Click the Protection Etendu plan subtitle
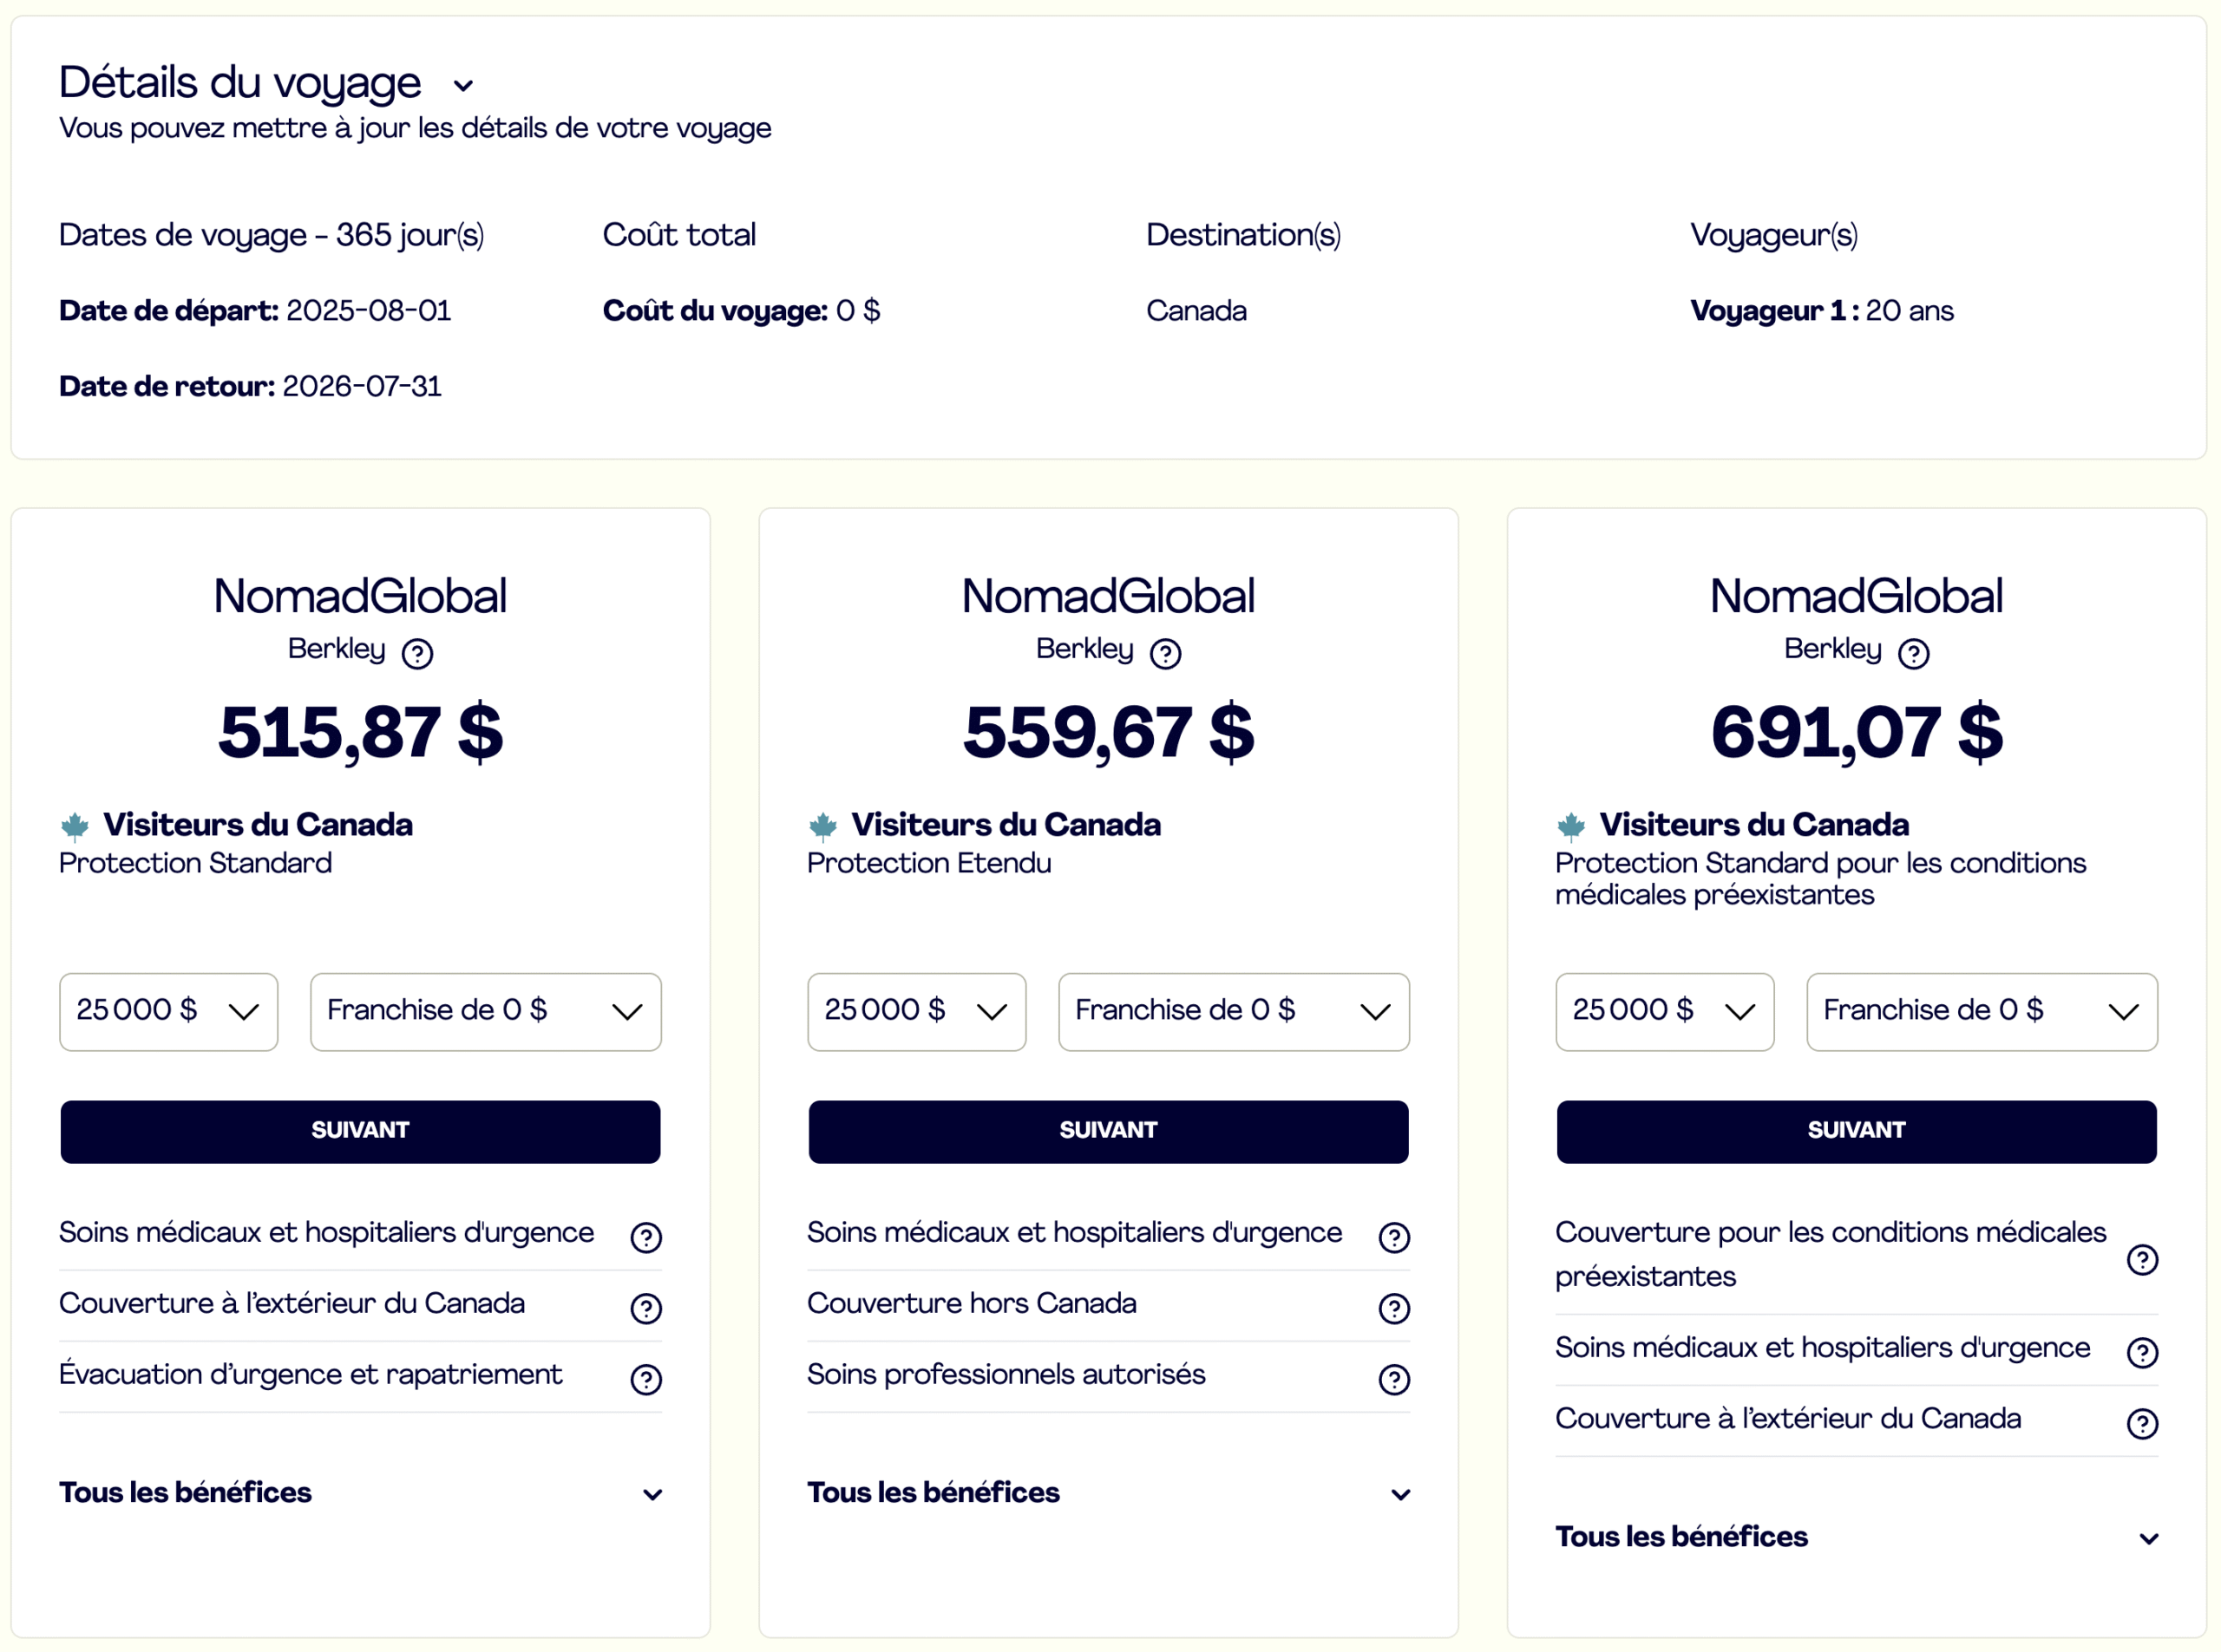 click(929, 863)
